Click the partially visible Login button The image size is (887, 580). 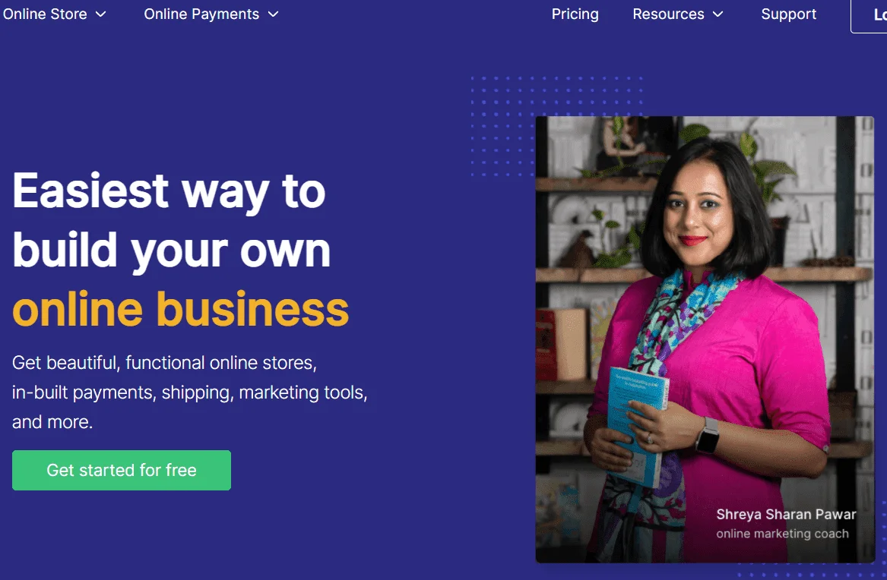(x=870, y=15)
